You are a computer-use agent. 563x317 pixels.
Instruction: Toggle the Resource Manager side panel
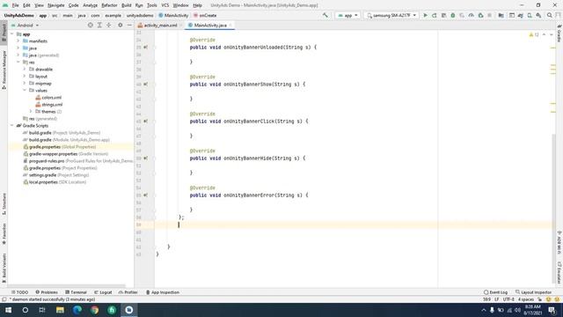click(4, 70)
